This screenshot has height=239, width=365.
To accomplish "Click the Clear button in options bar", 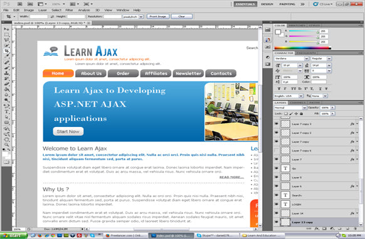I will [182, 16].
